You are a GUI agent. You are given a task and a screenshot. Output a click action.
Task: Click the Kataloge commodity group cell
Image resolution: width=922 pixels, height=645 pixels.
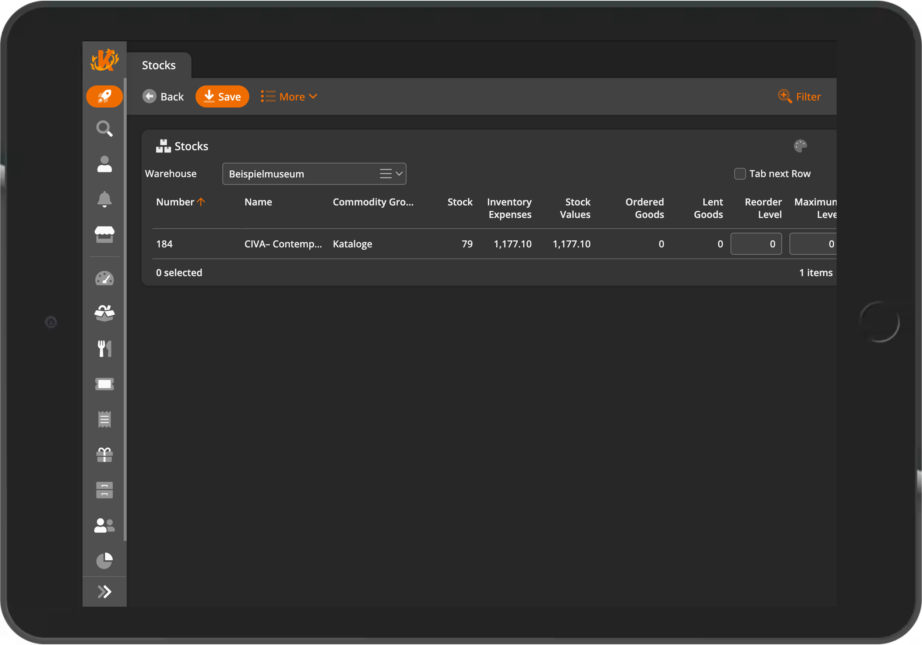[352, 244]
